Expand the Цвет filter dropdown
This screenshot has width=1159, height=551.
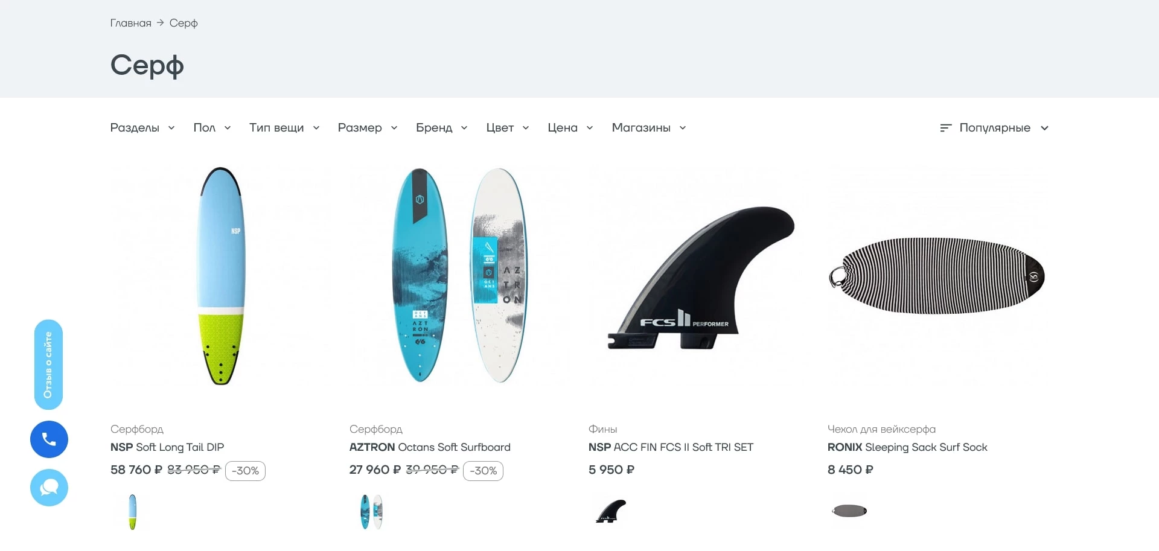click(x=508, y=128)
